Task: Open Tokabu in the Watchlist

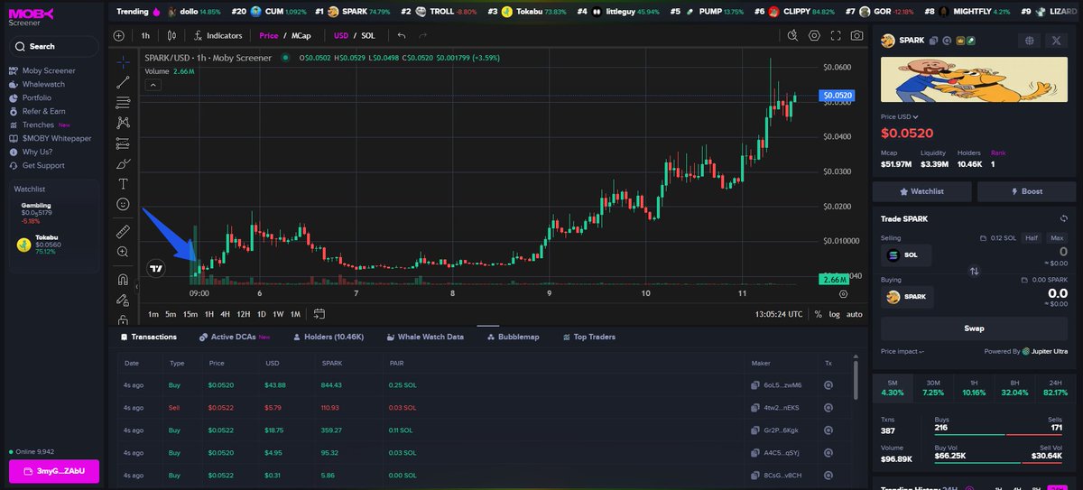Action: 54,245
